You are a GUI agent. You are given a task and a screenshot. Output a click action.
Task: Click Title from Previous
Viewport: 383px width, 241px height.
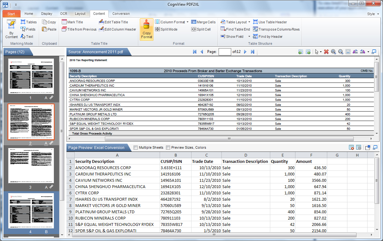coord(79,29)
